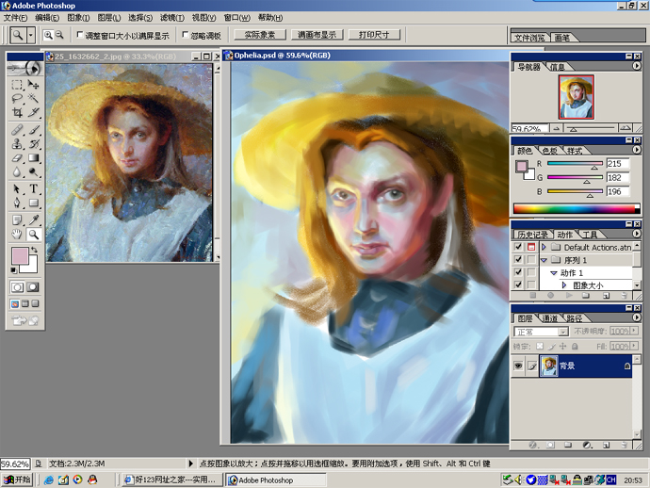
Task: Select the Eraser tool
Action: (17, 157)
